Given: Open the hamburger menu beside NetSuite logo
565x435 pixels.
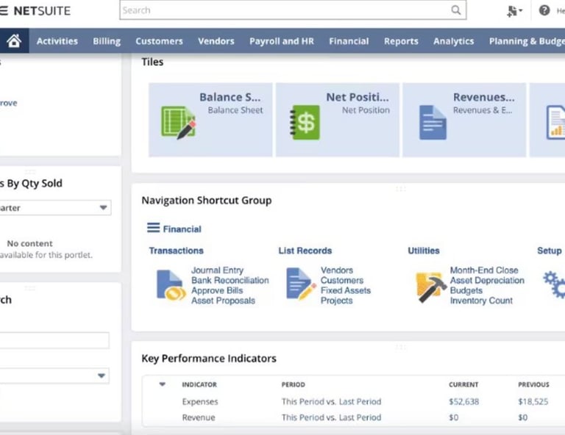Looking at the screenshot, I should coord(4,11).
